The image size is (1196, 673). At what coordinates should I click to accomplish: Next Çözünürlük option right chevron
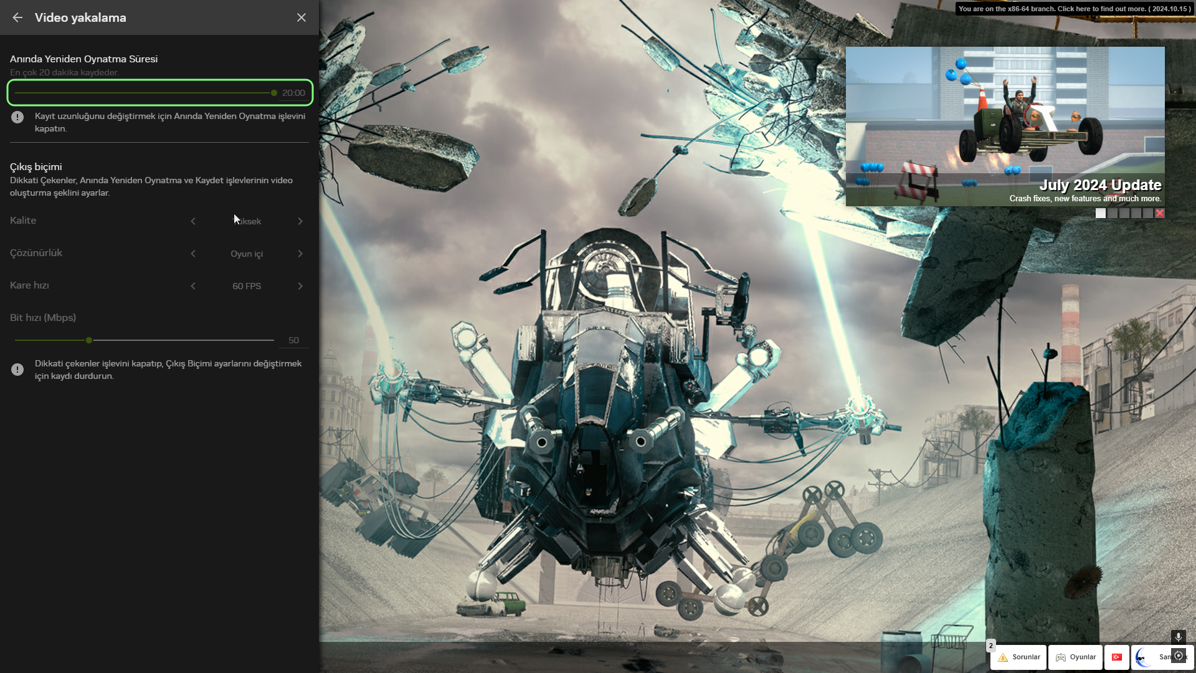pos(300,254)
